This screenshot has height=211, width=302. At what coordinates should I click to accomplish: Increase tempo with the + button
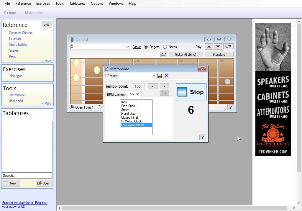click(x=152, y=86)
